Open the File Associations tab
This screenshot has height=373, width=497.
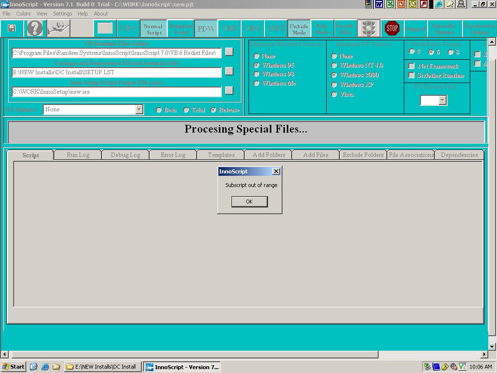tap(411, 155)
